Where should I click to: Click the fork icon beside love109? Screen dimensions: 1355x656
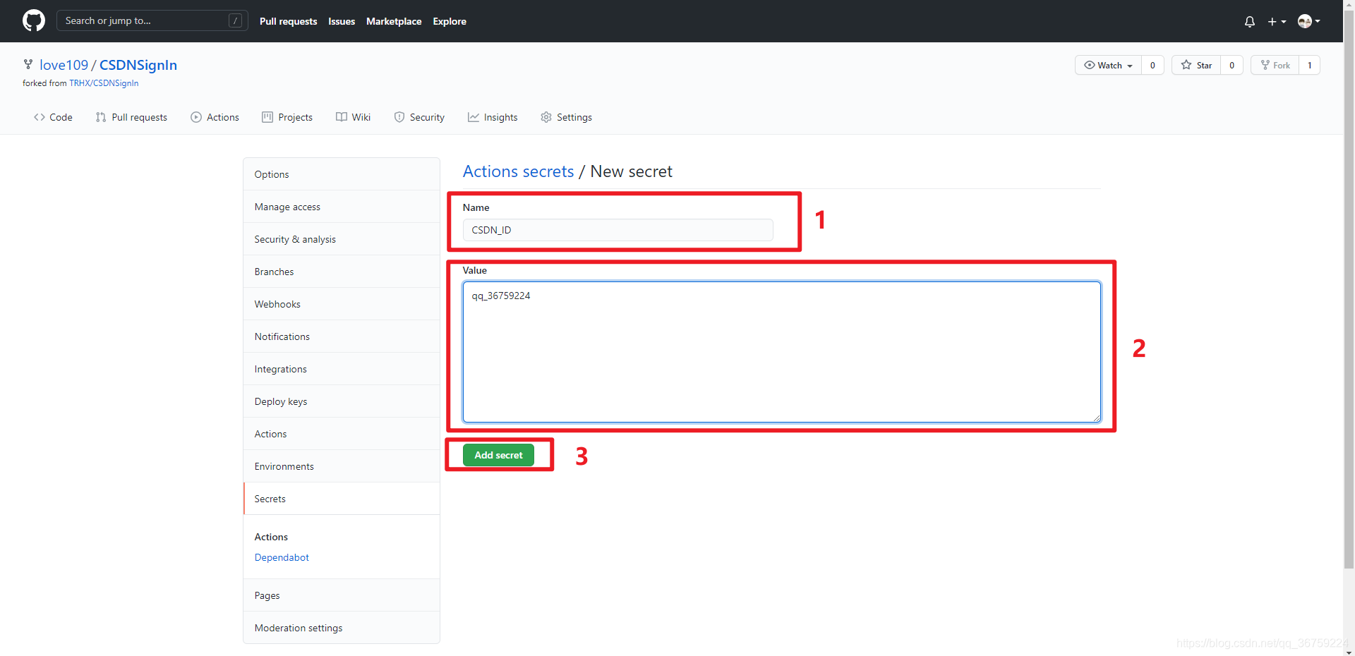[x=28, y=64]
